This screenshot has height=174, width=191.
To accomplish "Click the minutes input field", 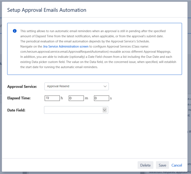I will tap(76, 98).
